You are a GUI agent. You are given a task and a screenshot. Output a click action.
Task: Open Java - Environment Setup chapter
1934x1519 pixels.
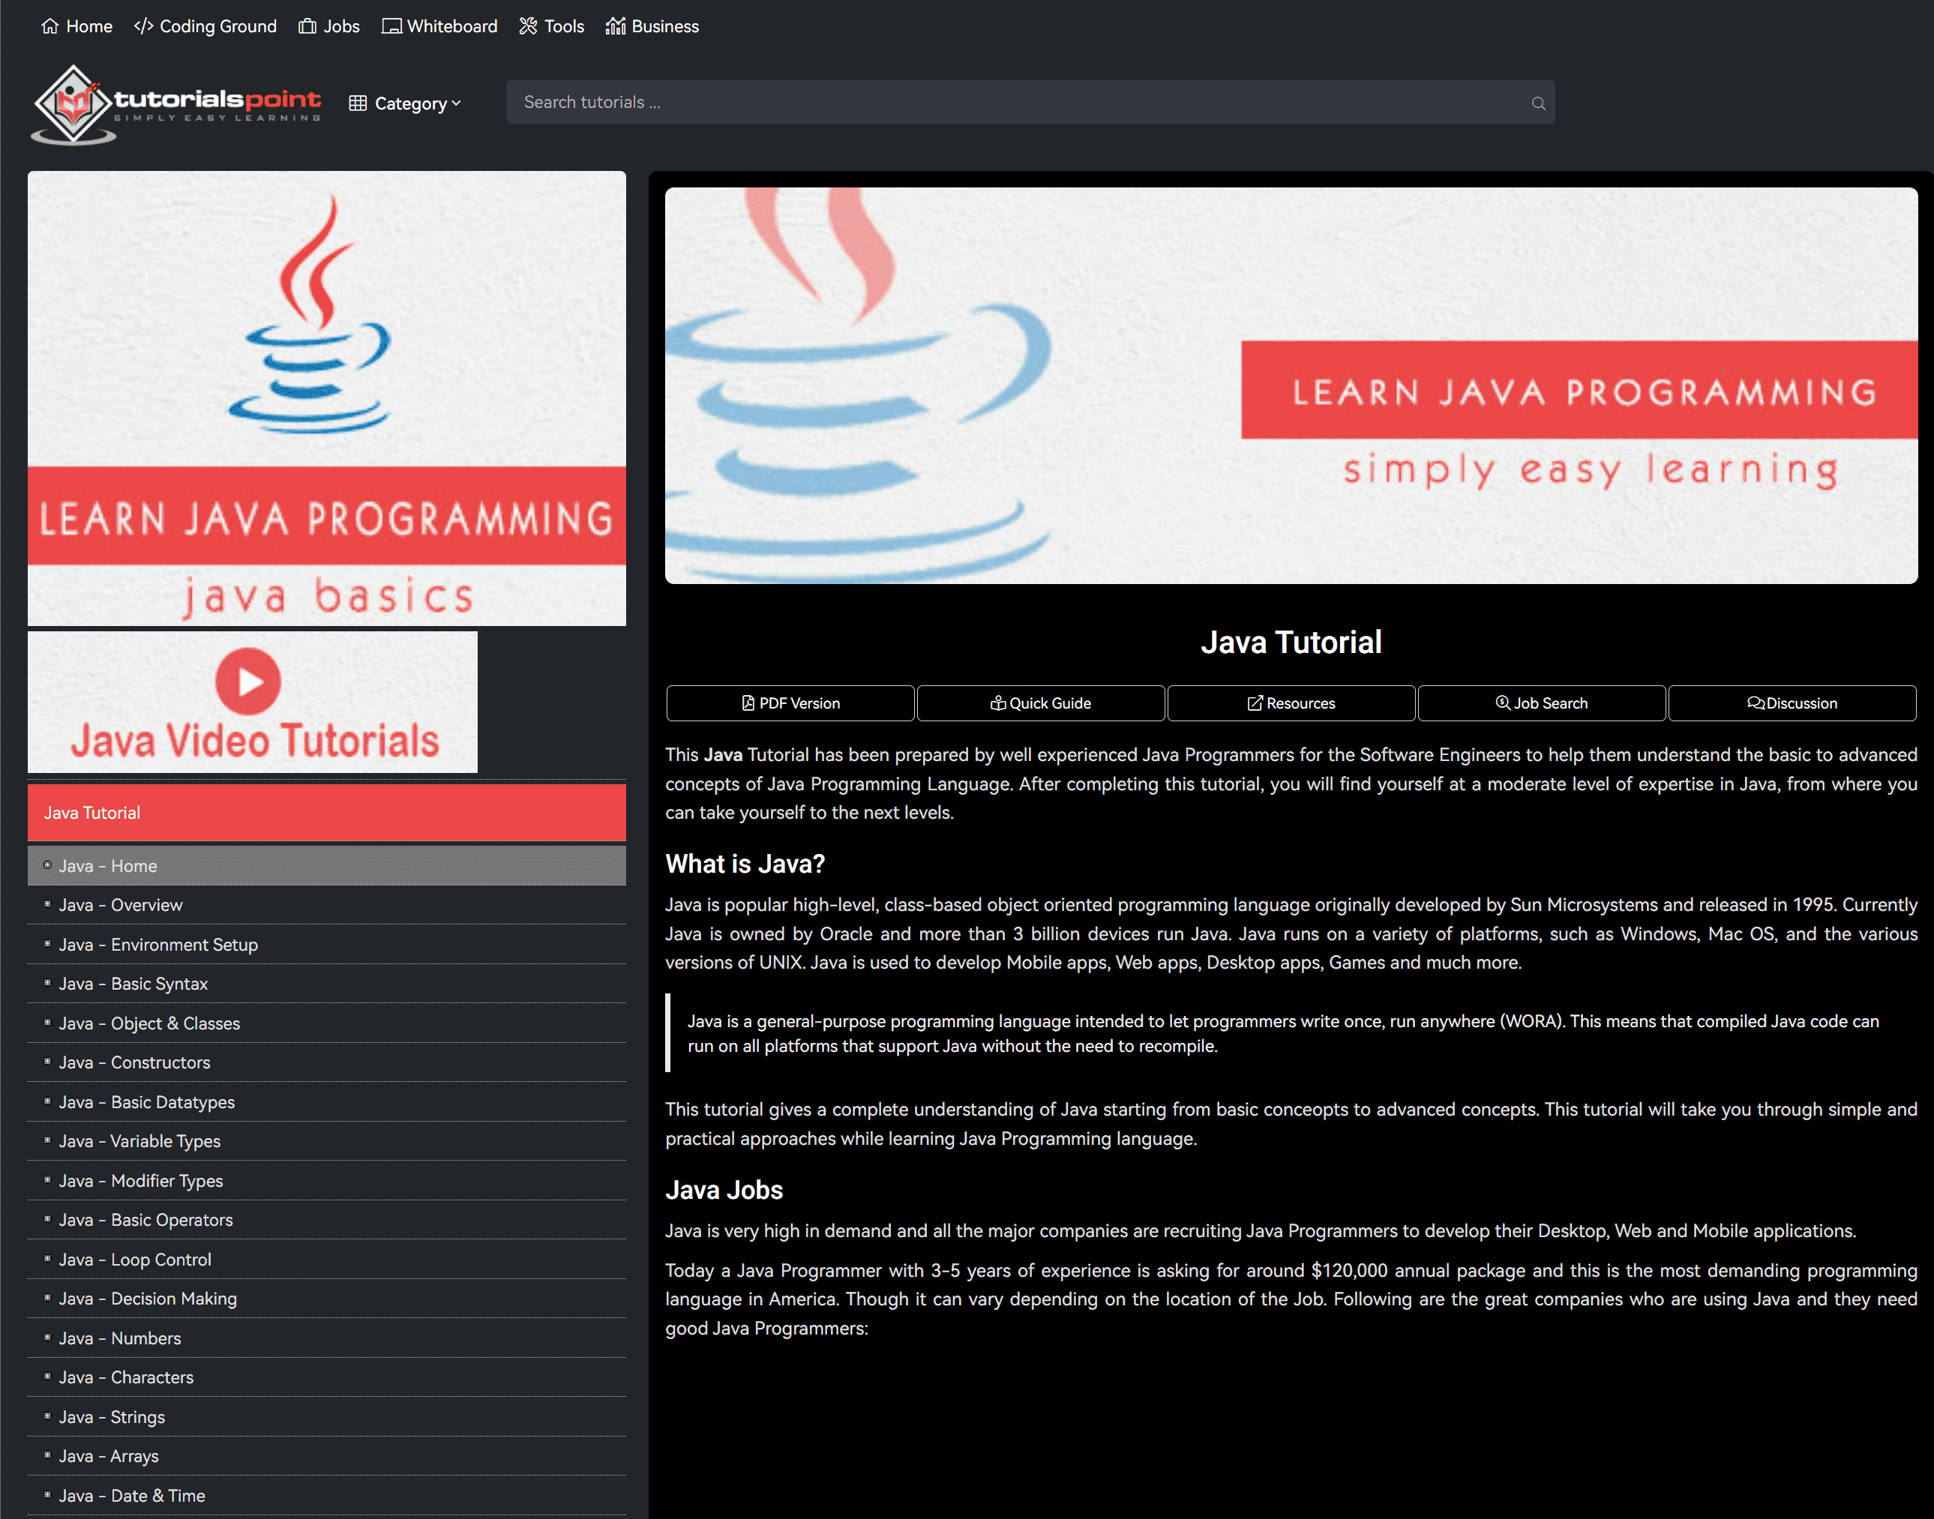[157, 945]
